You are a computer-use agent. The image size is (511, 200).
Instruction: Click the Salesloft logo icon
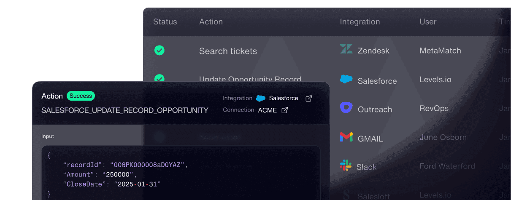pos(346,195)
